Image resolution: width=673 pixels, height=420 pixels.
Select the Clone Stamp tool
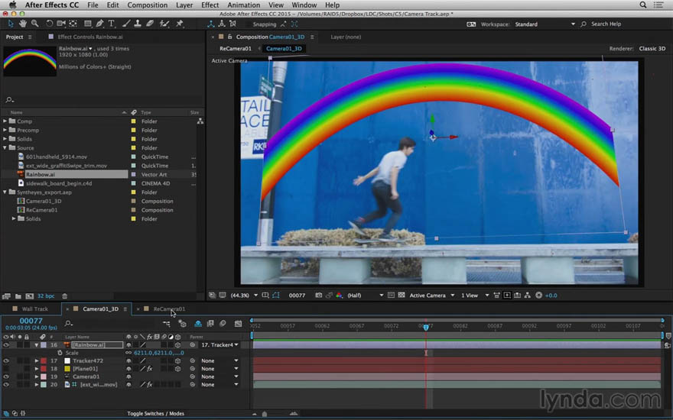coord(138,24)
